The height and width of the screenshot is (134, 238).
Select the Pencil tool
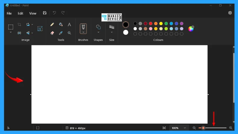pos(52,24)
